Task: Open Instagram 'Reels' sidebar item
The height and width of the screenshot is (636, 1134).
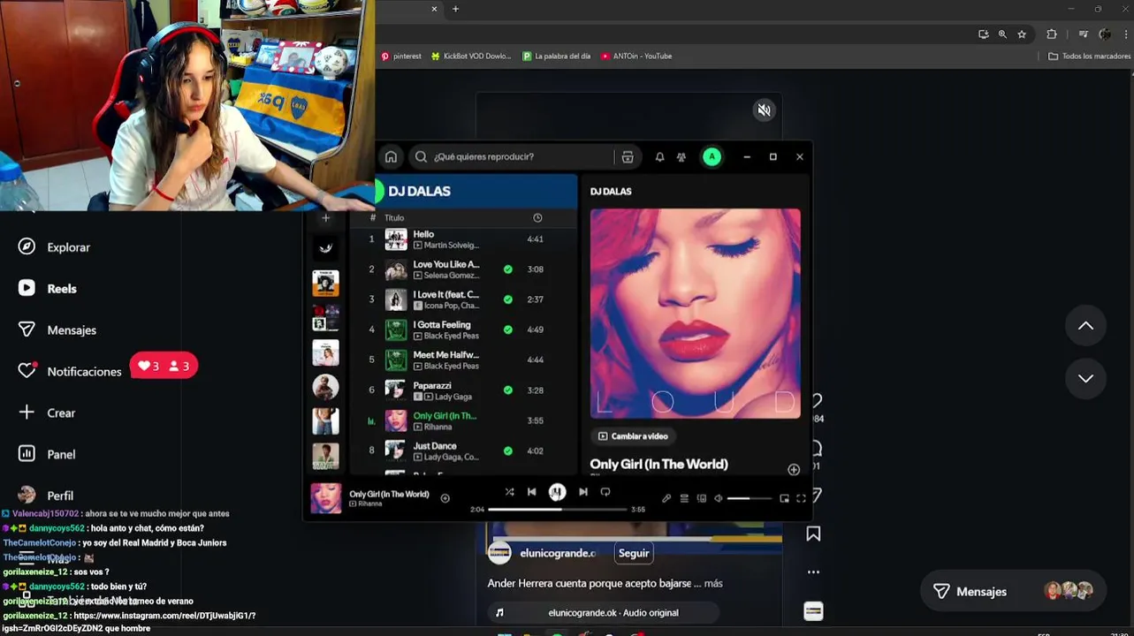Action: click(49, 289)
